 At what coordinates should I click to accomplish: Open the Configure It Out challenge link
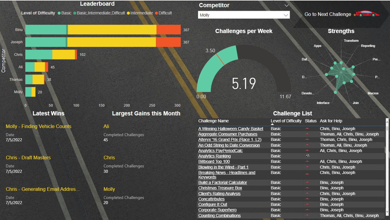tap(212, 204)
